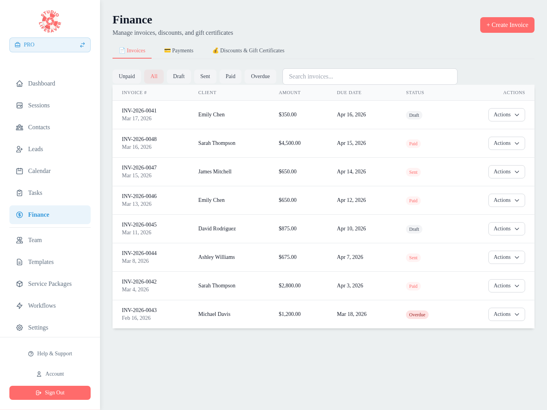Screen dimensions: 547x410
Task: Enable the Overdue invoice filter
Action: tap(260, 76)
